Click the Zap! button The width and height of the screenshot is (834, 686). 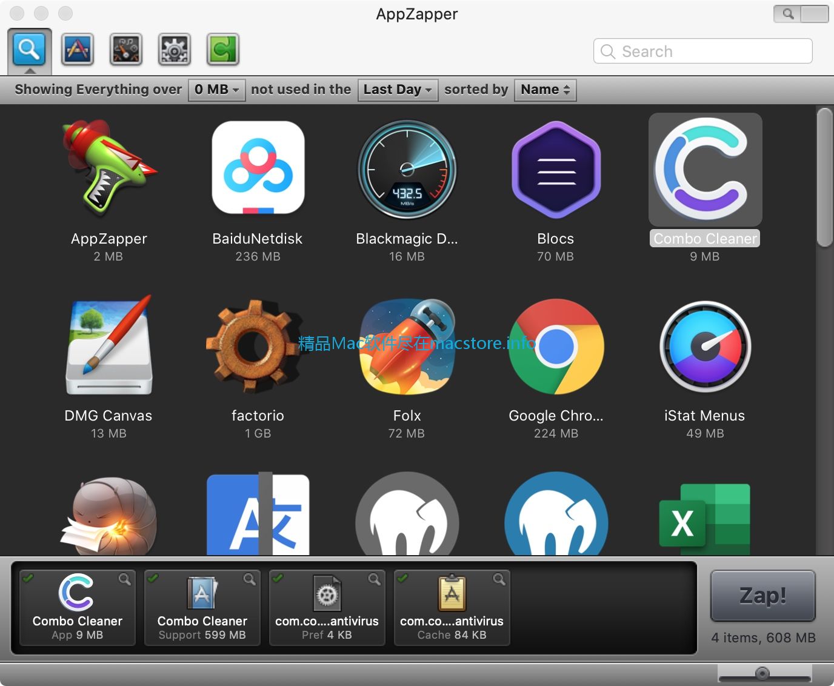[762, 595]
